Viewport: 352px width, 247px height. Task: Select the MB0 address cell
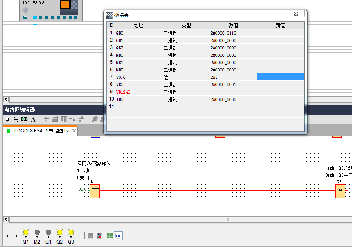(x=139, y=55)
